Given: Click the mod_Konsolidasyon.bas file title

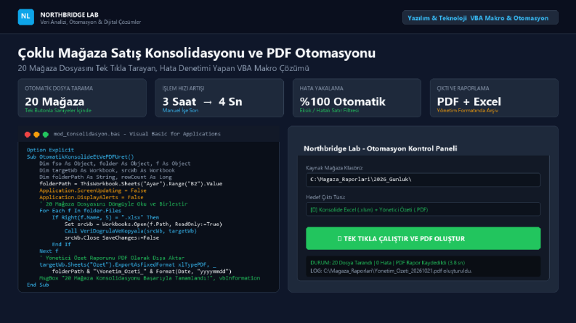Looking at the screenshot, I should [137, 134].
